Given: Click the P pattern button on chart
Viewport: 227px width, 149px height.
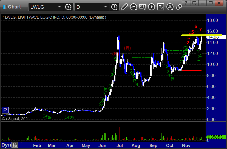Looking at the screenshot, I should point(5,110).
